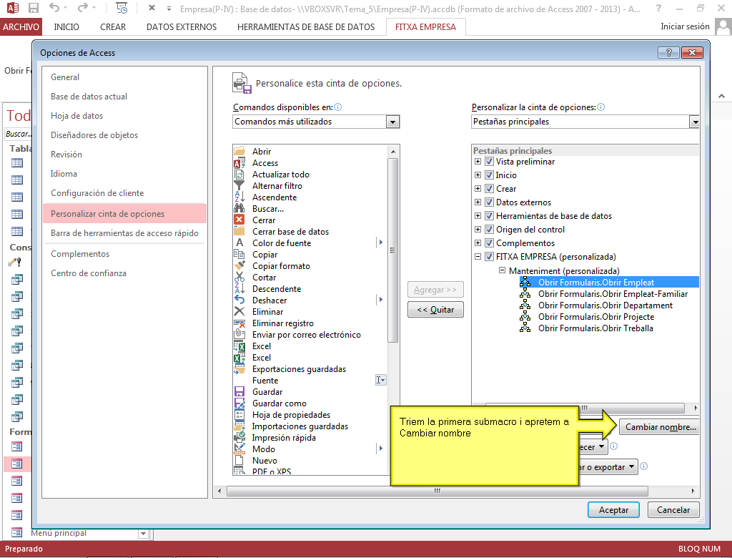
Task: Click the Buscar search field in navigation pane
Action: point(18,134)
